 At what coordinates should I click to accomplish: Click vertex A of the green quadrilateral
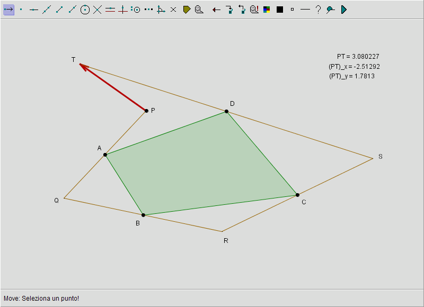[105, 155]
